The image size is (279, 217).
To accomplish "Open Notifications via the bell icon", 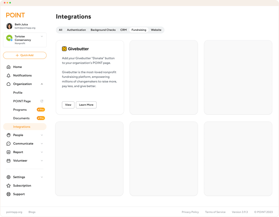I will [x=8, y=75].
